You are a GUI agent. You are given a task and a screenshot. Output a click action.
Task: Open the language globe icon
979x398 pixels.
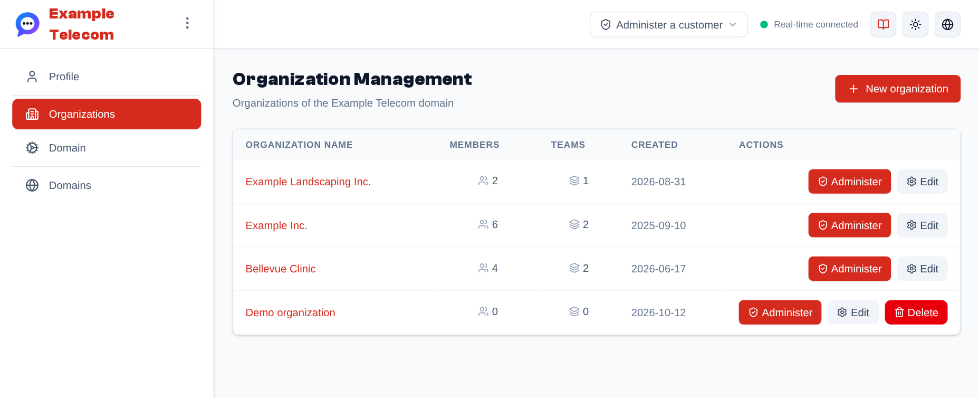(947, 24)
